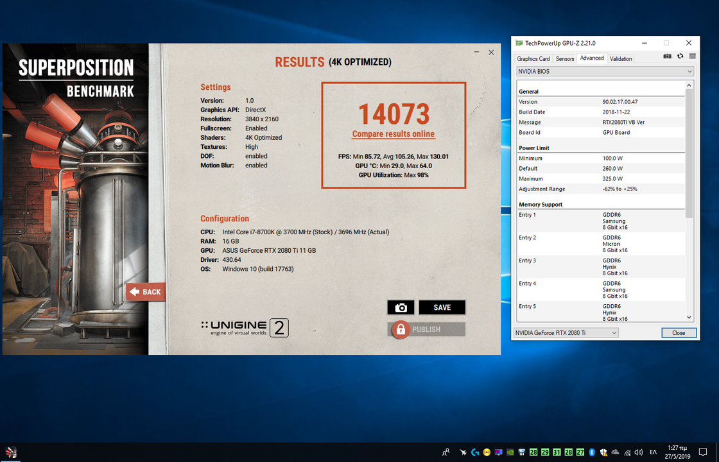Switch the taskbar input language indicator
The height and width of the screenshot is (462, 719).
coord(653,452)
